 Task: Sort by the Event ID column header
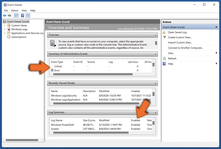(x=78, y=62)
